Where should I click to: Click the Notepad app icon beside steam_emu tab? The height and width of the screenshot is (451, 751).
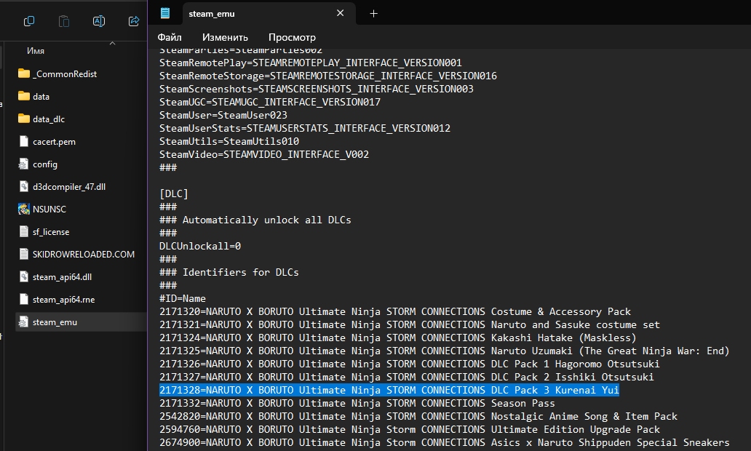point(165,13)
